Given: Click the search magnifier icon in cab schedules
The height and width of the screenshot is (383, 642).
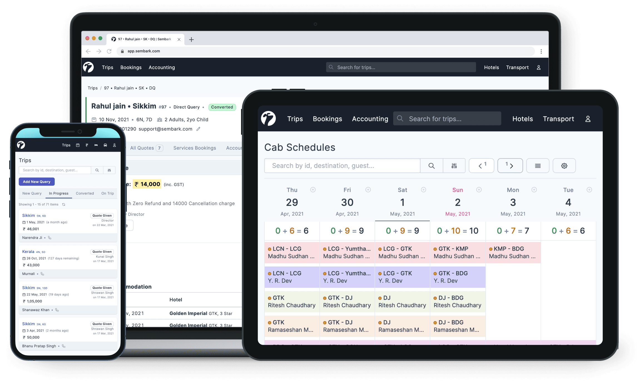Looking at the screenshot, I should [x=431, y=165].
